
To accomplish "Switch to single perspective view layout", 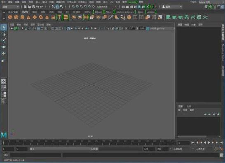I will click(x=4, y=81).
